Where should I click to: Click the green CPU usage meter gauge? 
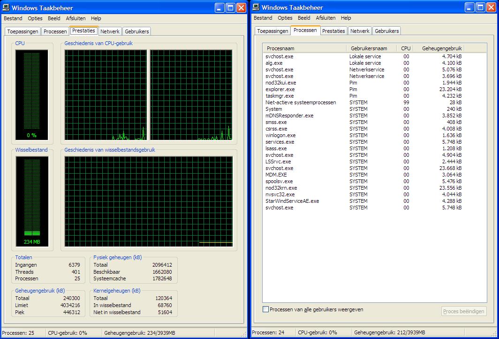pos(31,95)
